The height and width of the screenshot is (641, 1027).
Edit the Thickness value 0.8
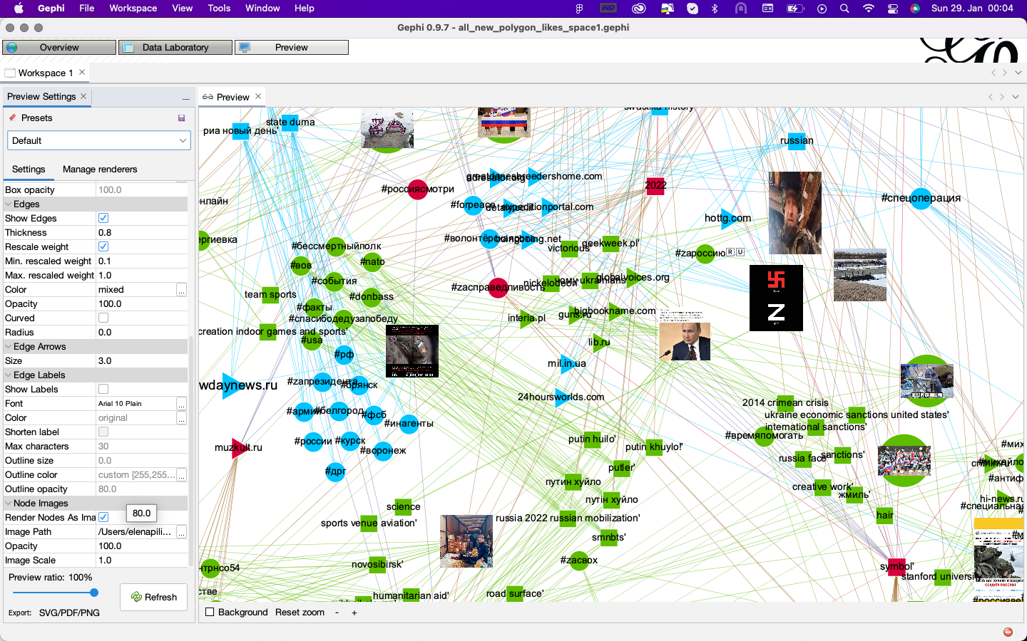142,232
